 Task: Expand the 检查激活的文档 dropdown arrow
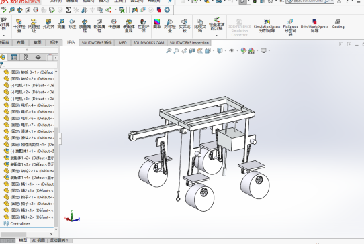coord(217,36)
